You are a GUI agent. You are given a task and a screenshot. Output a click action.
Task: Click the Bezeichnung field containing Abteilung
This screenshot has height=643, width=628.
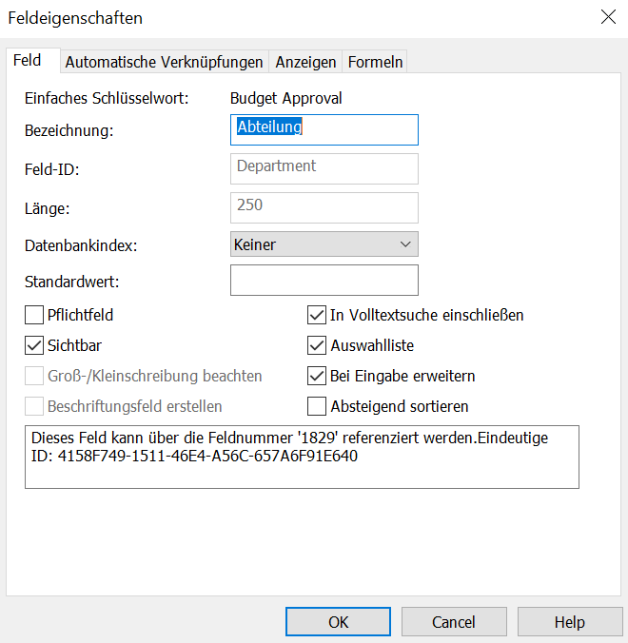pos(324,129)
